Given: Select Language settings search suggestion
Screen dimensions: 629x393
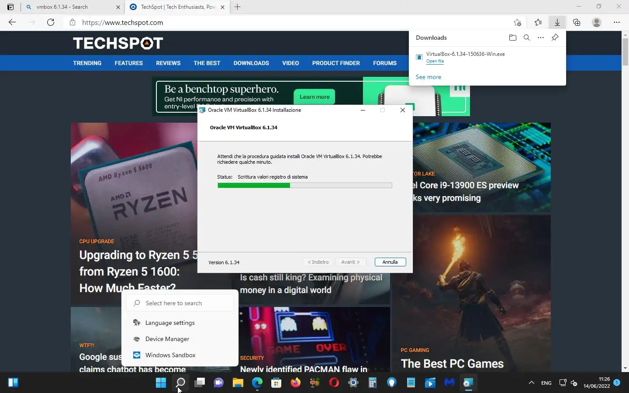Looking at the screenshot, I should click(180, 323).
